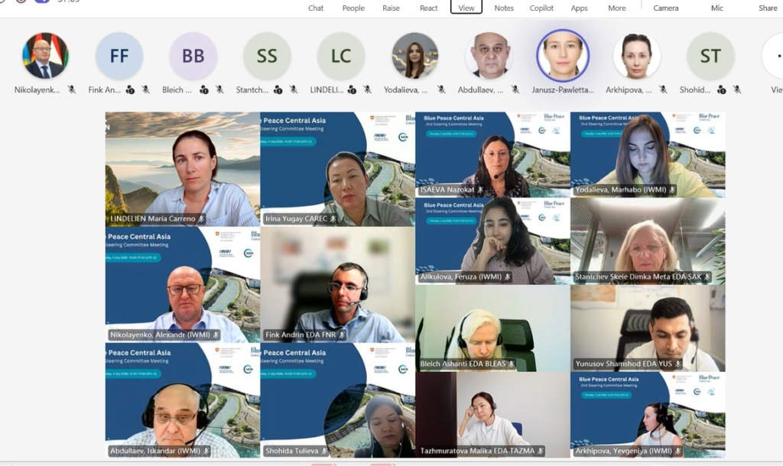The image size is (783, 466).
Task: Select the LC LINDELIEN avatar
Action: (x=341, y=55)
